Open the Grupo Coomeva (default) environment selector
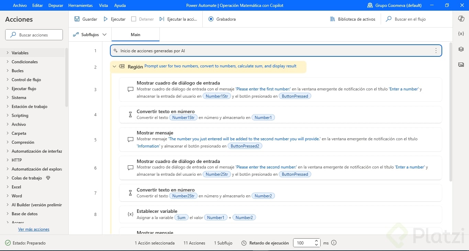This screenshot has width=469, height=251. [x=394, y=5]
